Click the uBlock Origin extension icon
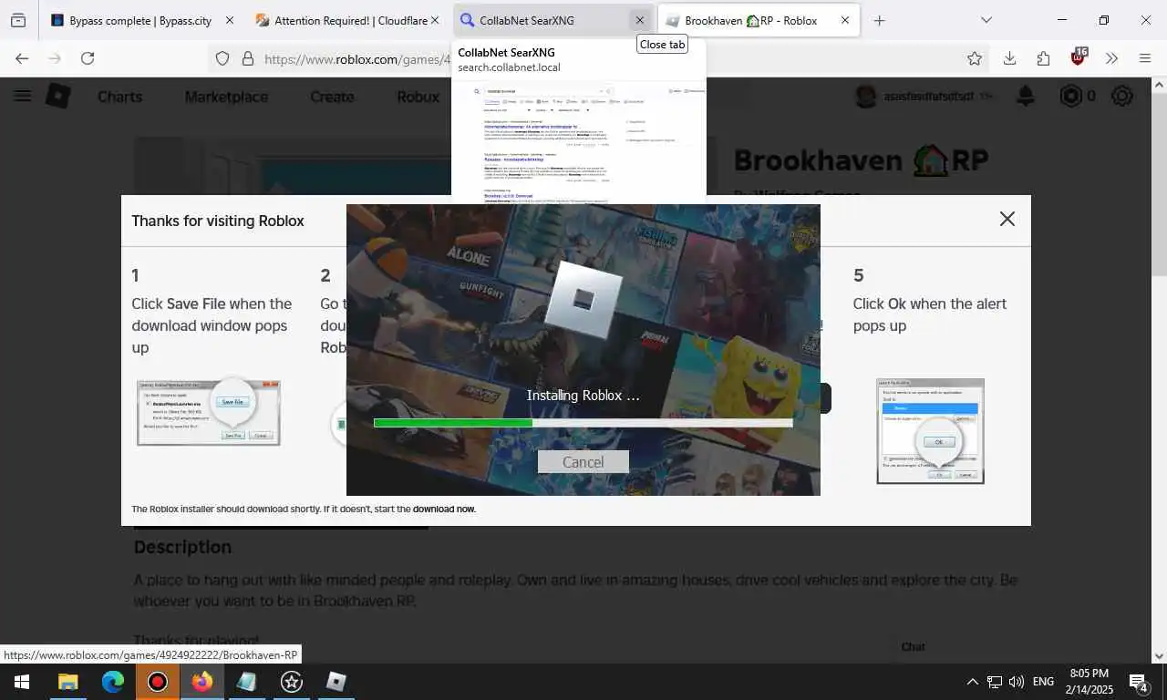Image resolution: width=1167 pixels, height=700 pixels. (x=1079, y=57)
